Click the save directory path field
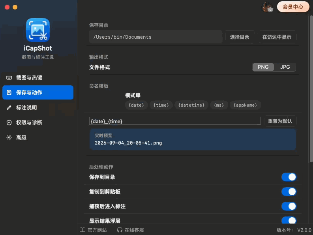This screenshot has height=235, width=313. coord(156,37)
